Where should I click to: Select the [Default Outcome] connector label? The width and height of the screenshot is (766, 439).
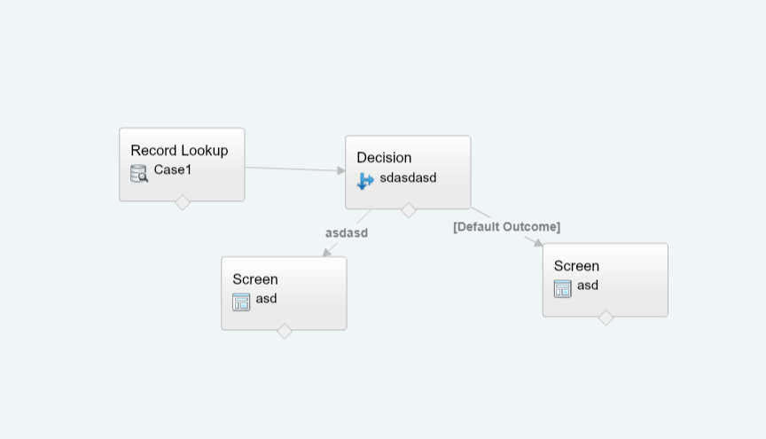click(x=506, y=227)
